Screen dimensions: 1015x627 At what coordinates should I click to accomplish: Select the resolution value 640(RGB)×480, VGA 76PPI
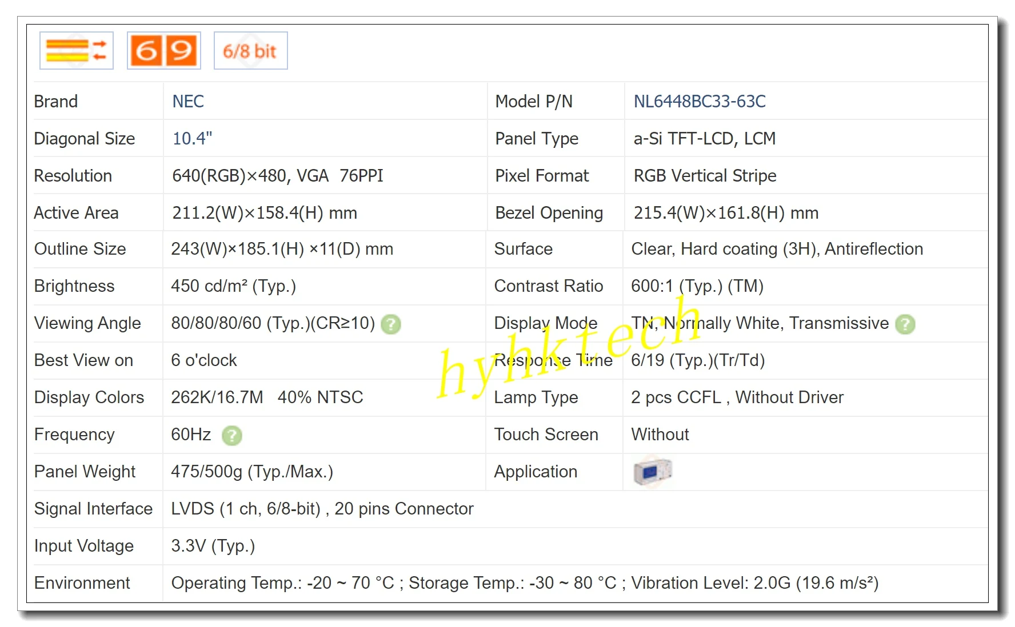tap(278, 176)
